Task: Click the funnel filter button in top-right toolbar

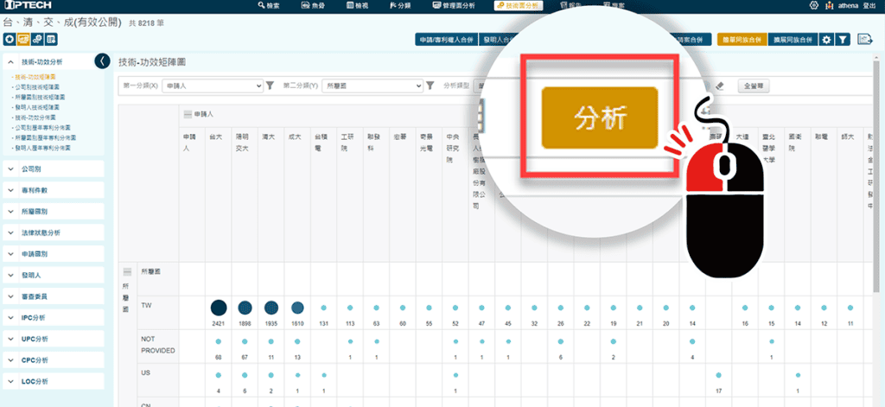Action: (842, 40)
